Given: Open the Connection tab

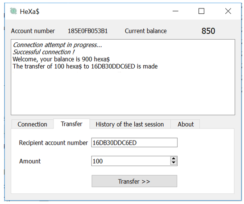Looking at the screenshot, I should coord(33,124).
